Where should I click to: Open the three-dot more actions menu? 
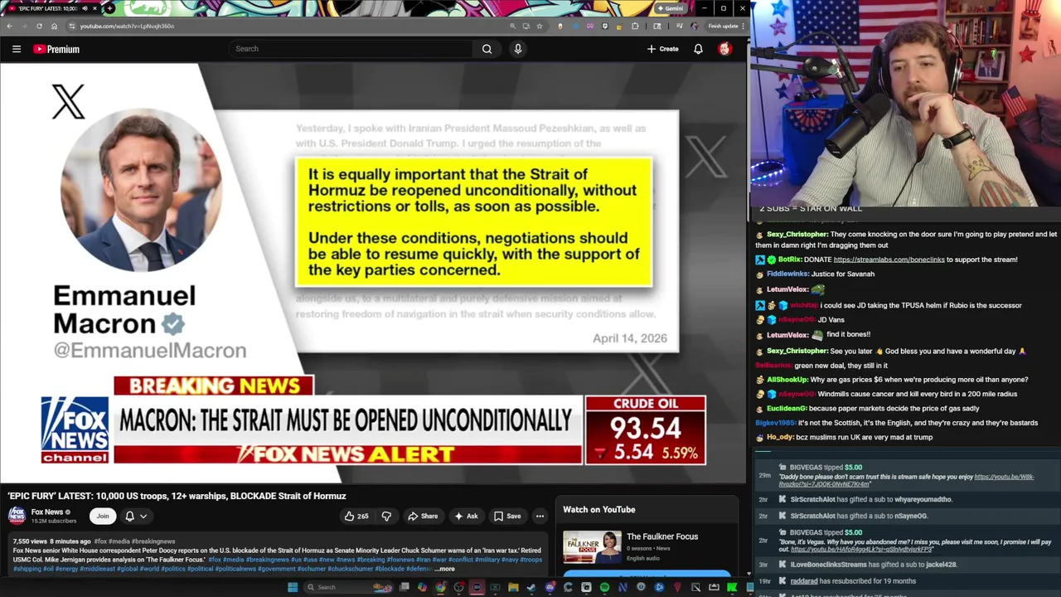pyautogui.click(x=540, y=516)
